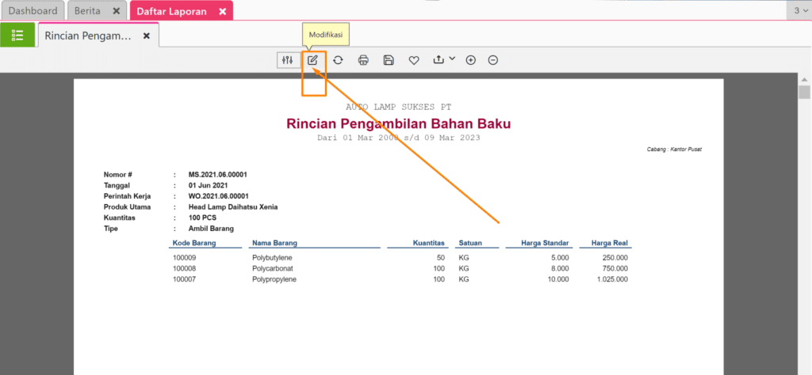The height and width of the screenshot is (375, 812).
Task: Click the 8.000 Harga Standar value
Action: tap(561, 269)
